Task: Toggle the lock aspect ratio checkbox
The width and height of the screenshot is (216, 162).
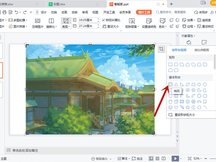Action: [104, 20]
